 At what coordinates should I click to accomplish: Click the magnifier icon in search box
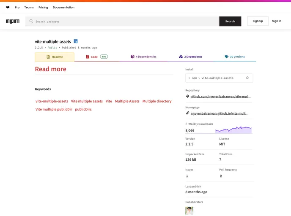[x=31, y=21]
